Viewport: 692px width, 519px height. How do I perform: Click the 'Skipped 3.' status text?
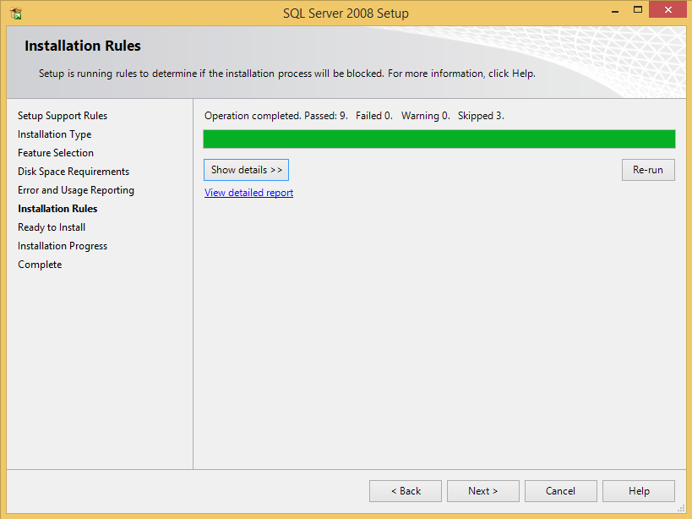[x=481, y=116]
